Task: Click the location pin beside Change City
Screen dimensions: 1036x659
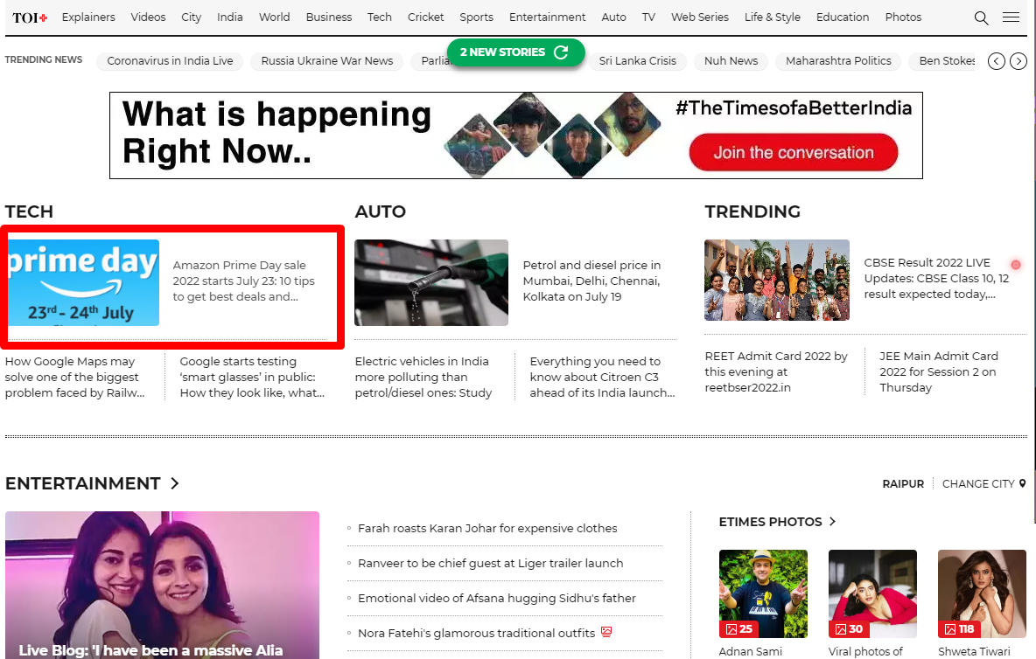Action: 1022,483
